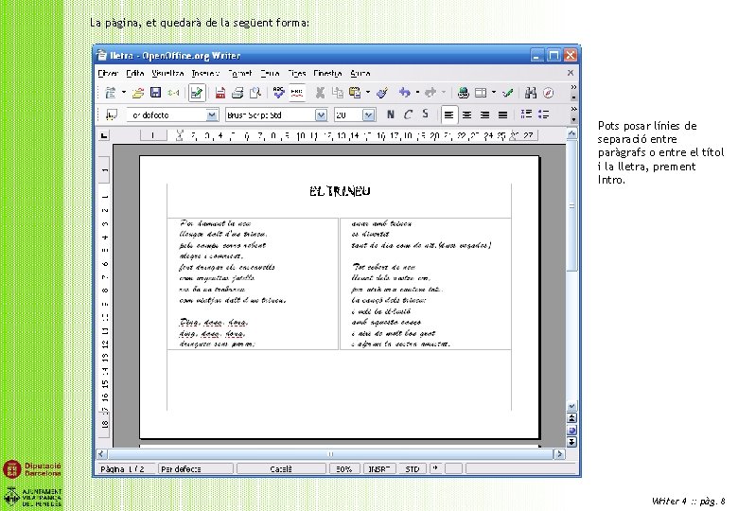Open the Edita menu
The image size is (738, 511).
pyautogui.click(x=135, y=74)
